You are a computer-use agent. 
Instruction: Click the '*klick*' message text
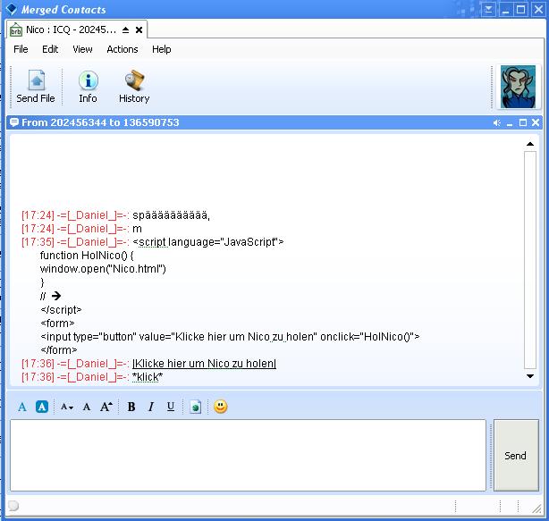point(148,377)
